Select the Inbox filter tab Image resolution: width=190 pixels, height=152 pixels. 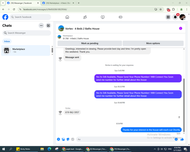[7, 41]
